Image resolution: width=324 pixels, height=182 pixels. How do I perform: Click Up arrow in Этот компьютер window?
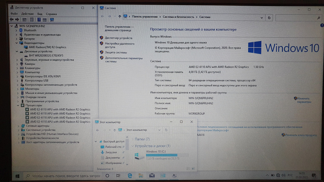point(114,130)
